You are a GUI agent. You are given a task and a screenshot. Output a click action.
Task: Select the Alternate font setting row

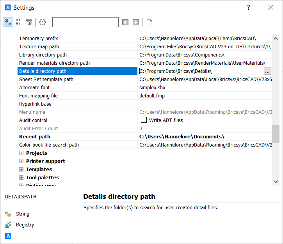coord(77,88)
